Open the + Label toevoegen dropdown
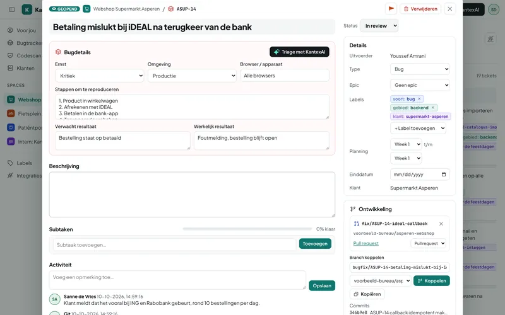The image size is (505, 315). (418, 129)
